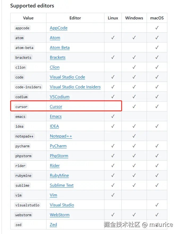Click the IDEA link
This screenshot has width=179, height=234.
(54, 126)
